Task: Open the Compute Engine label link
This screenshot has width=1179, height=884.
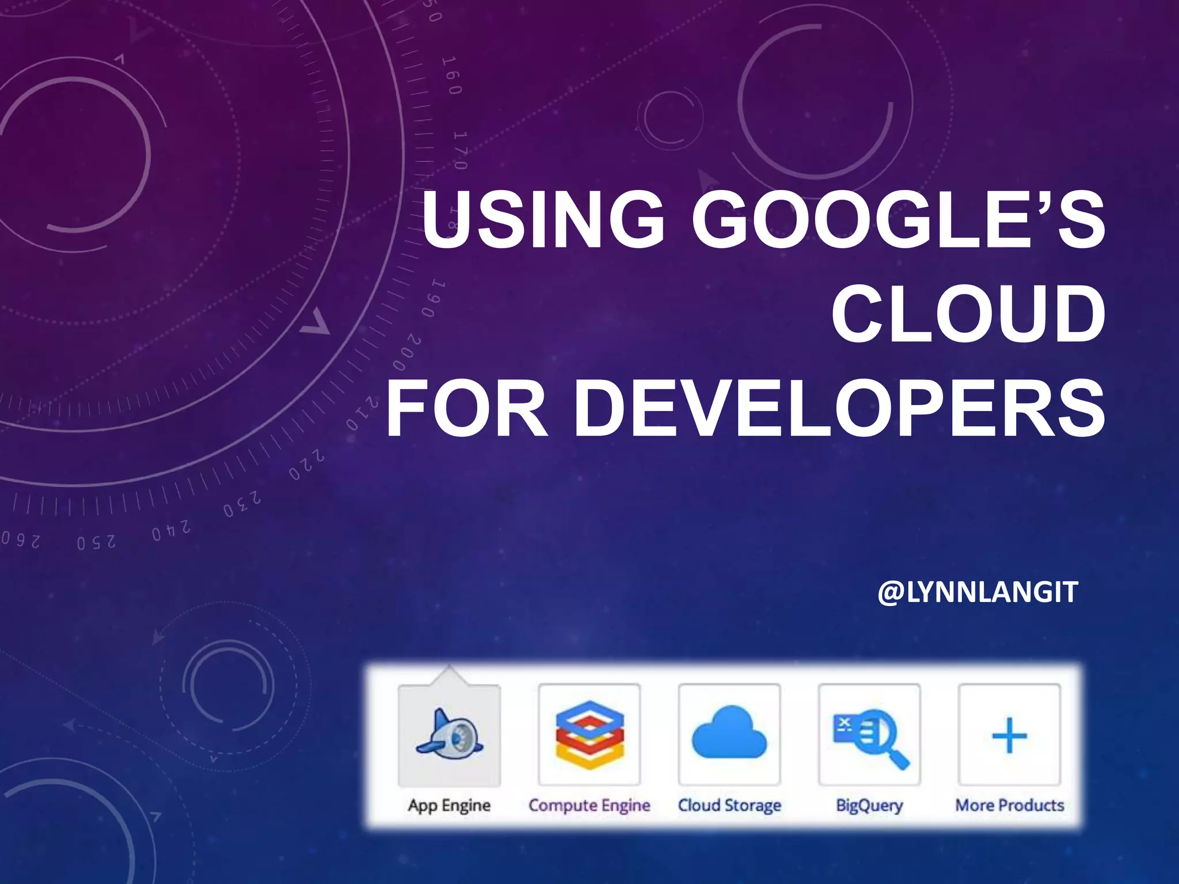Action: pyautogui.click(x=589, y=806)
